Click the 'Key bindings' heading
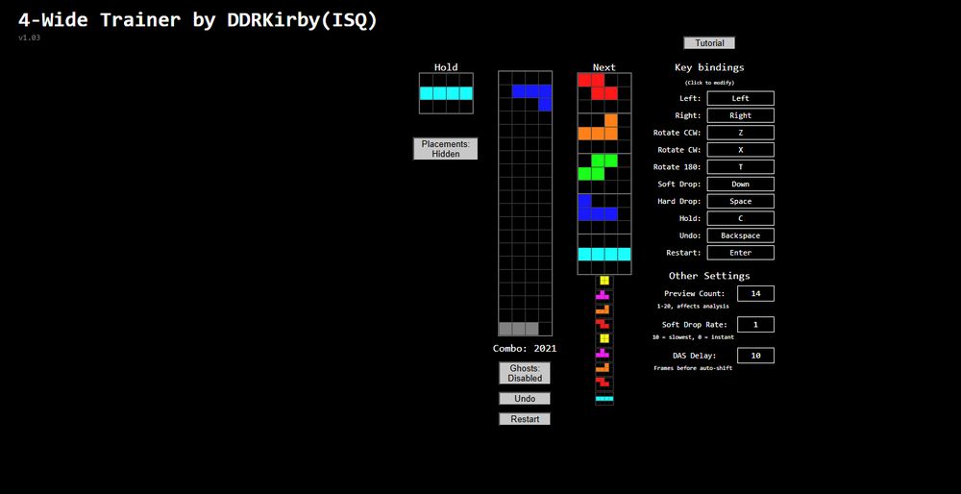This screenshot has height=494, width=961. pos(709,67)
